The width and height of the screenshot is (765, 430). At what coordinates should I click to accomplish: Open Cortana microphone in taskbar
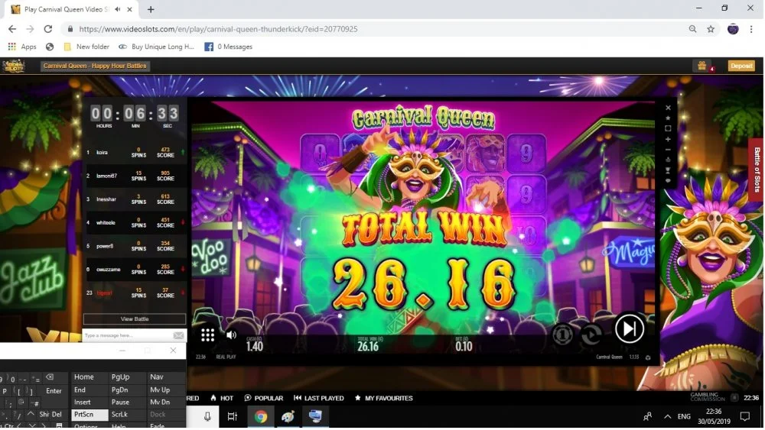click(x=207, y=416)
